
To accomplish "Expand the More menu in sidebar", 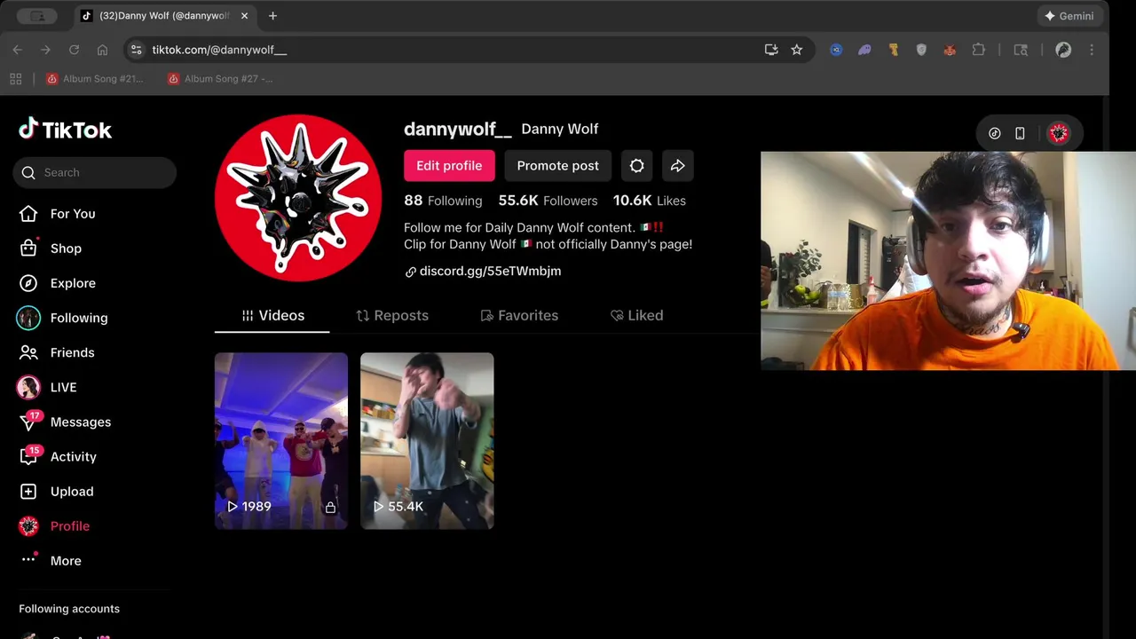I will [51, 561].
